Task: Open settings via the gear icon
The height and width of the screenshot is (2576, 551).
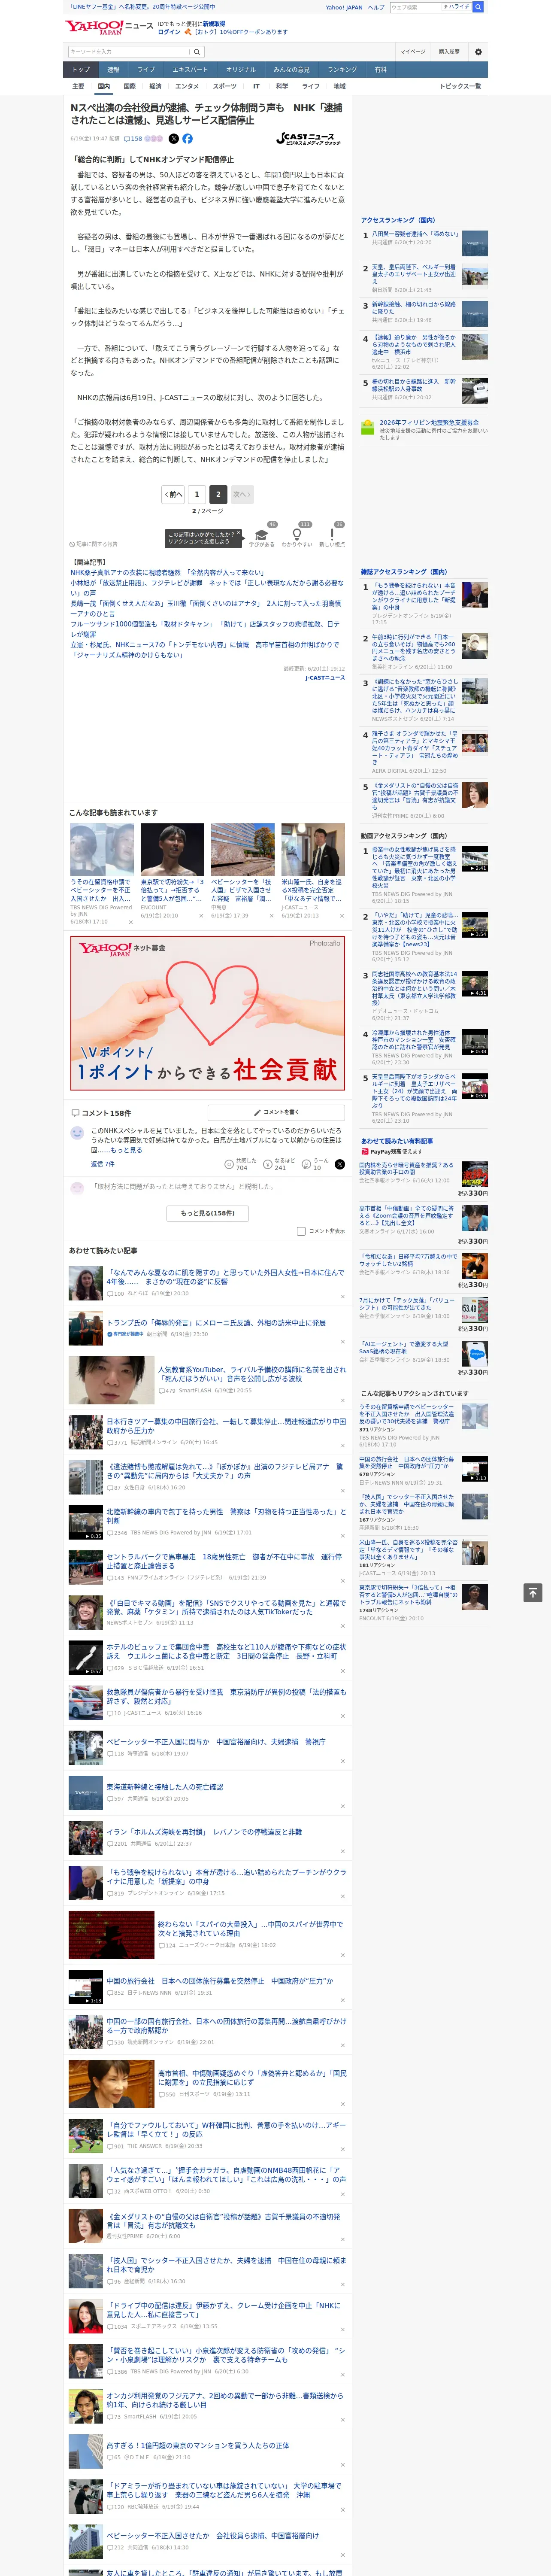Action: pyautogui.click(x=478, y=52)
